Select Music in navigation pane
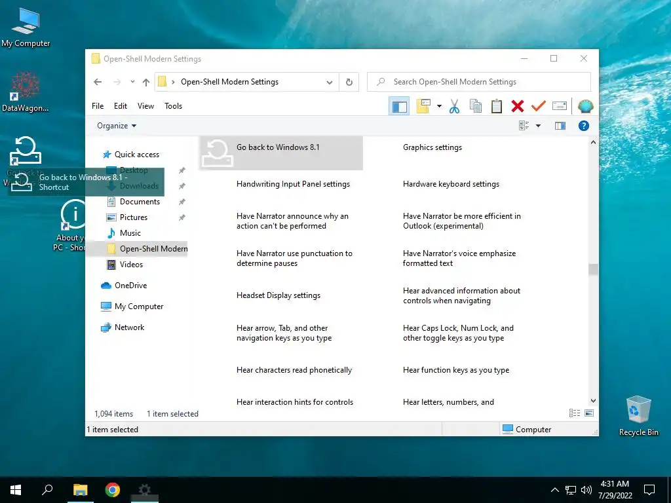This screenshot has width=671, height=503. (x=130, y=233)
